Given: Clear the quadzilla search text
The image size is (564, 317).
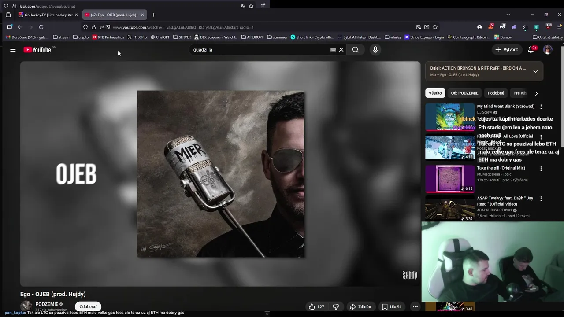Looking at the screenshot, I should pyautogui.click(x=341, y=50).
